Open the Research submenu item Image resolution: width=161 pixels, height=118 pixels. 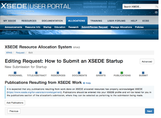73,27
